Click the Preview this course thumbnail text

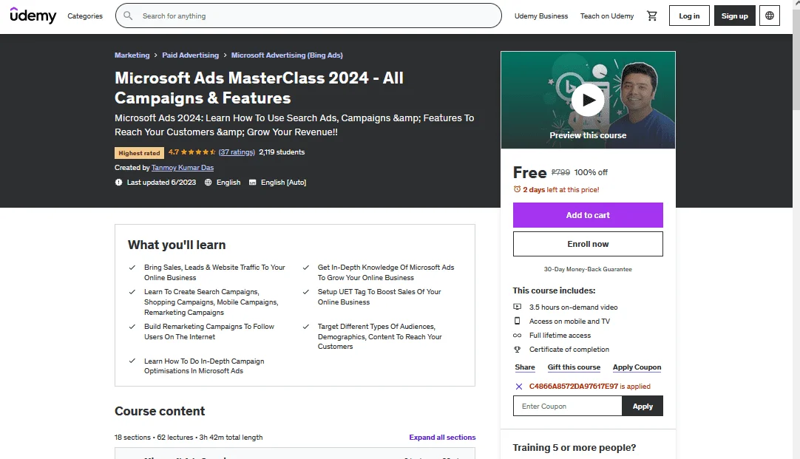point(588,135)
